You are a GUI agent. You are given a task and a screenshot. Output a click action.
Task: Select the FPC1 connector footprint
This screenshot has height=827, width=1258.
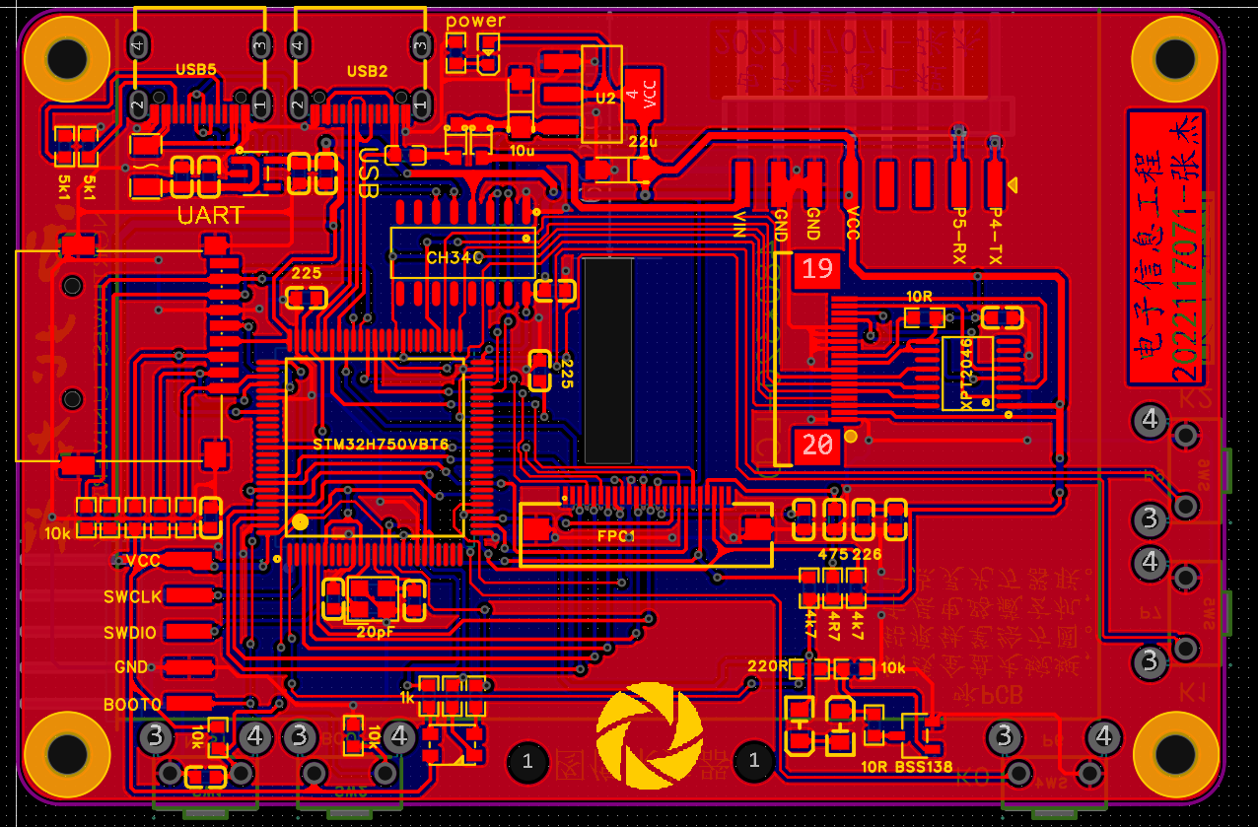pyautogui.click(x=646, y=535)
